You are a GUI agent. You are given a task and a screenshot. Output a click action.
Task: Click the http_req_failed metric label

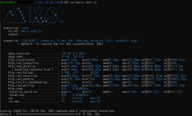pyautogui.click(x=20, y=73)
